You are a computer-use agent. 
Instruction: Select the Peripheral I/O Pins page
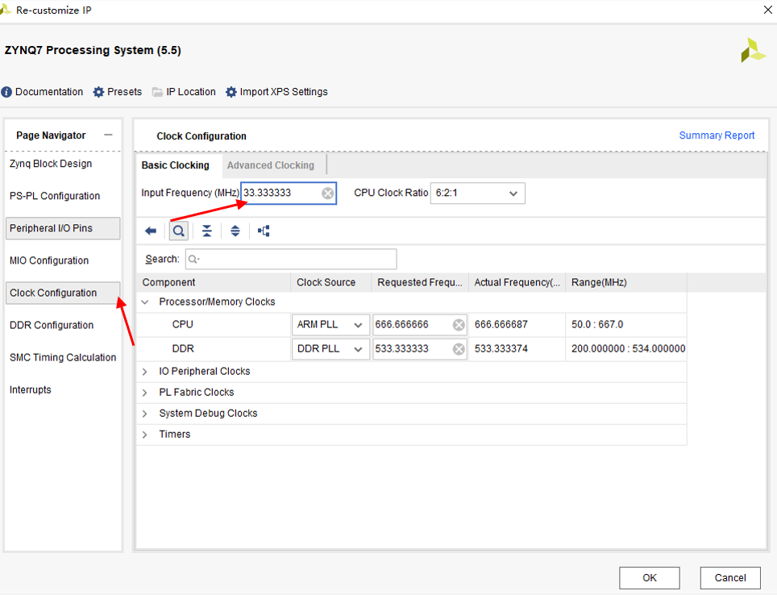click(x=63, y=228)
